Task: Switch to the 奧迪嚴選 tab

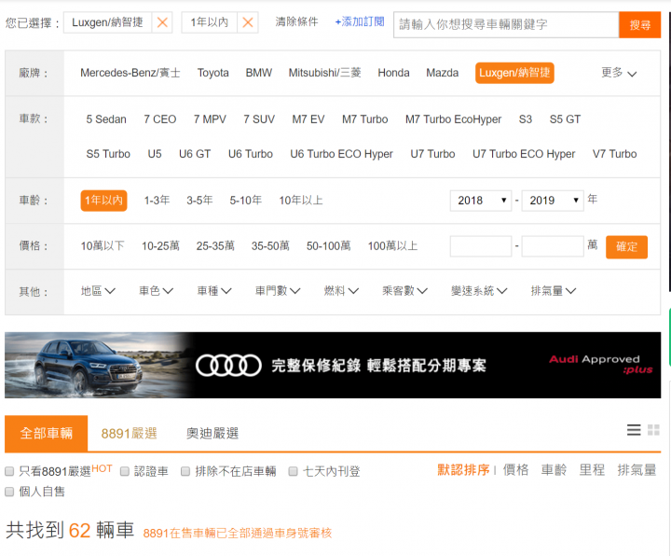Action: [212, 434]
